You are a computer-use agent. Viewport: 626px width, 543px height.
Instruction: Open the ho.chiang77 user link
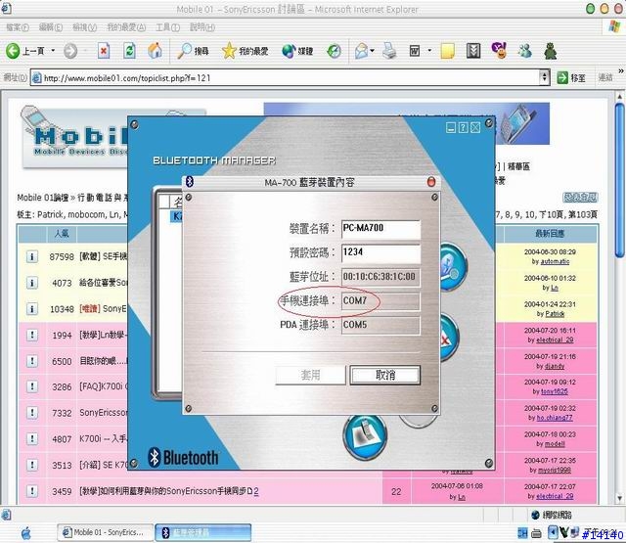pyautogui.click(x=555, y=418)
